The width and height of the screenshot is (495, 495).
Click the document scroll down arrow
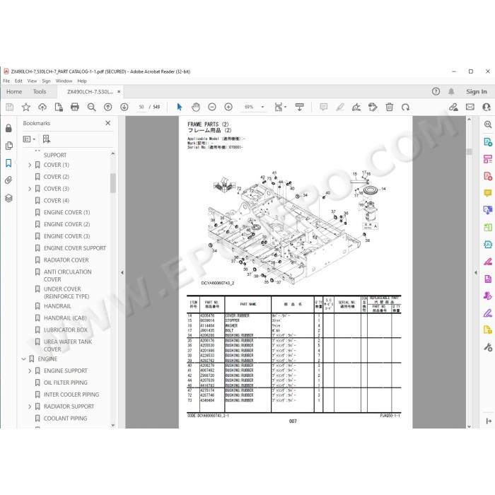pos(469,426)
